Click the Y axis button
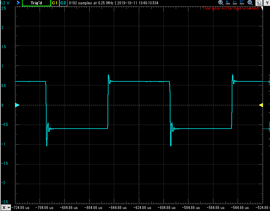The height and width of the screenshot is (211, 270). click(x=267, y=3)
